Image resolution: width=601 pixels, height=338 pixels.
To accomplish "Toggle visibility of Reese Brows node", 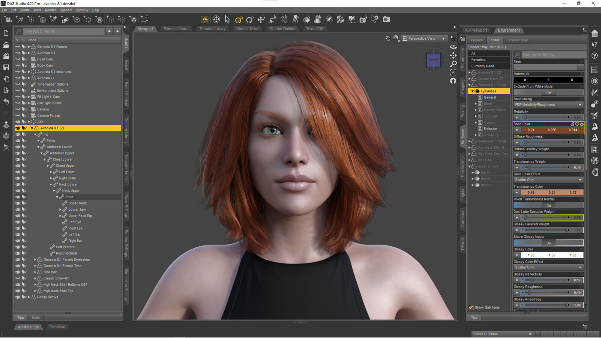I will (18, 297).
